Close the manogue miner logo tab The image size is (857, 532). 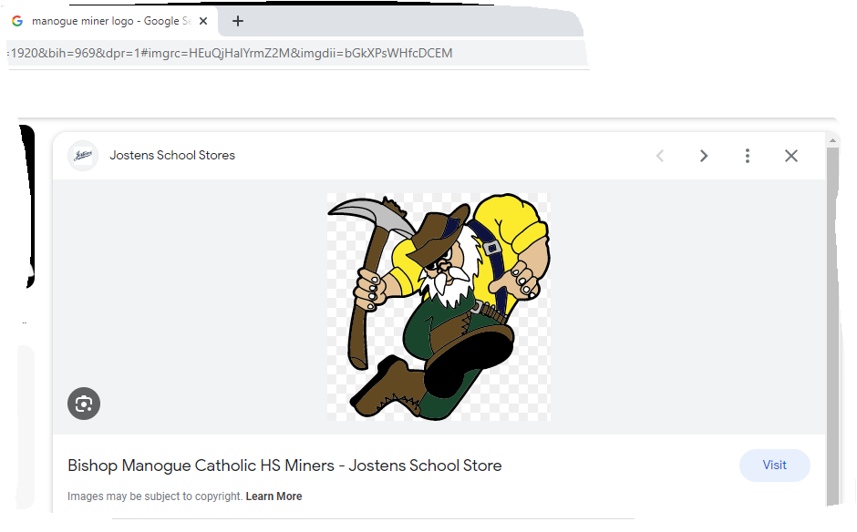tap(203, 21)
